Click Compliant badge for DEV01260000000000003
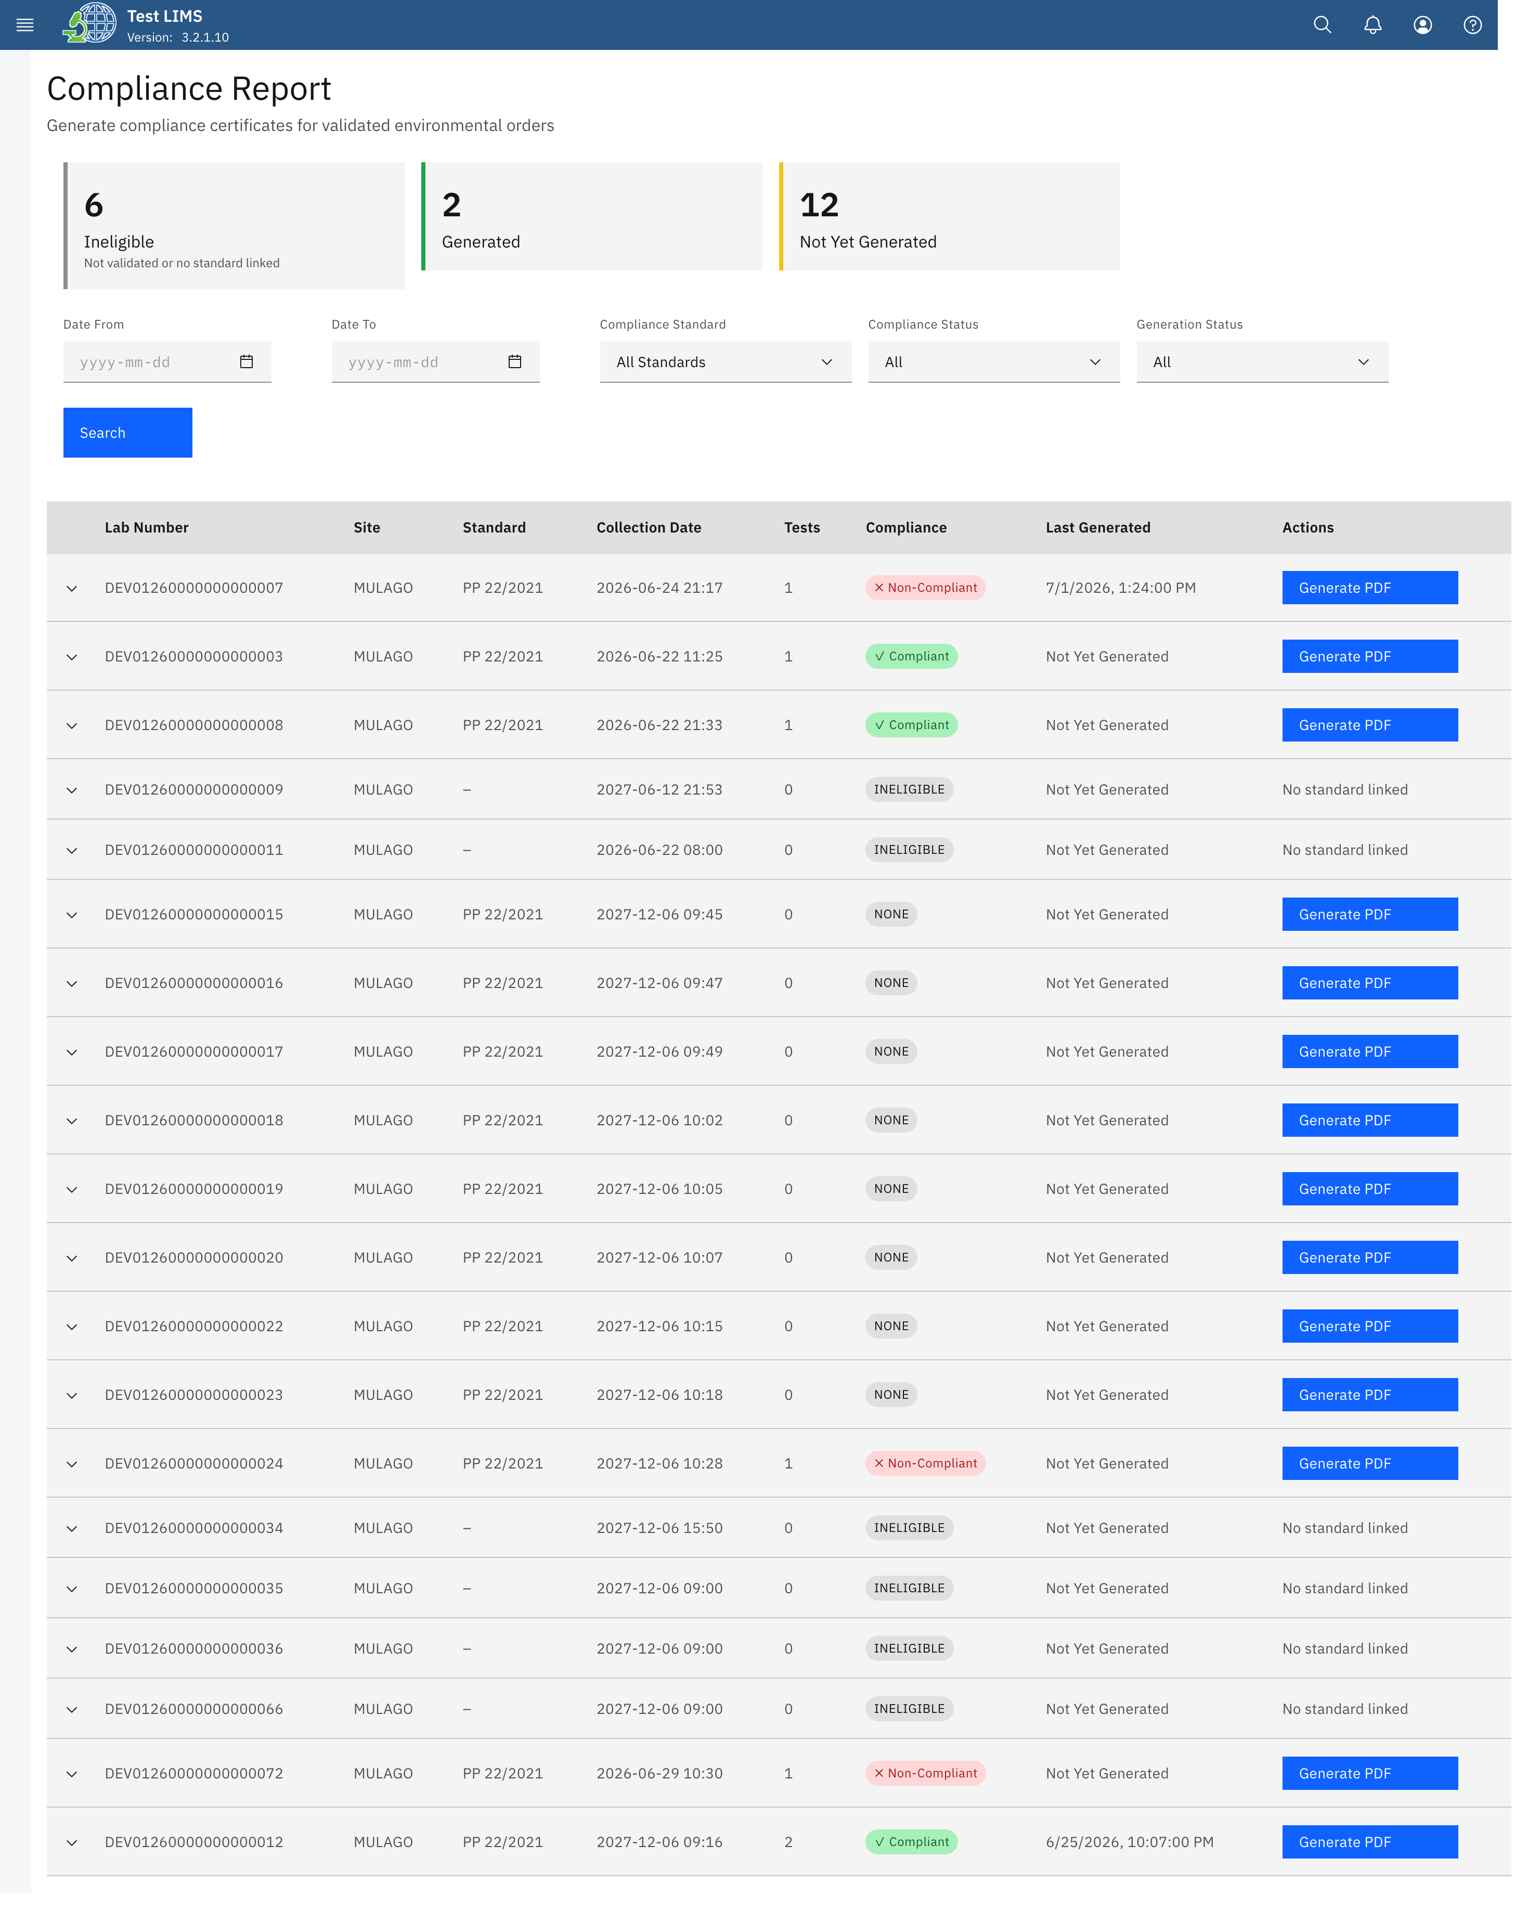 [x=911, y=656]
